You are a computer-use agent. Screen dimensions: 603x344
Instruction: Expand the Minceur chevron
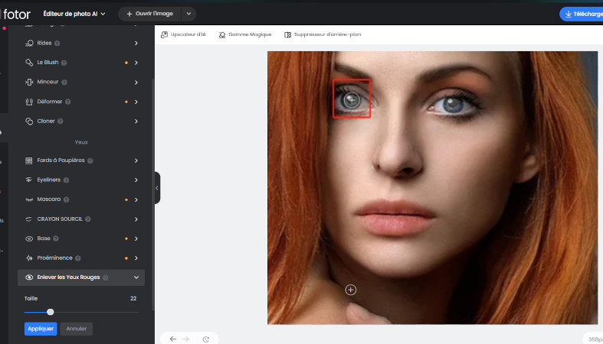tap(136, 82)
